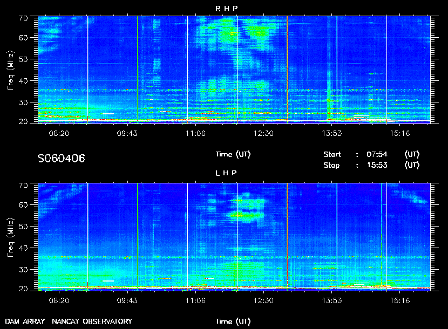448x329 pixels.
Task: Select the start time value 07:54
Action: (x=377, y=154)
